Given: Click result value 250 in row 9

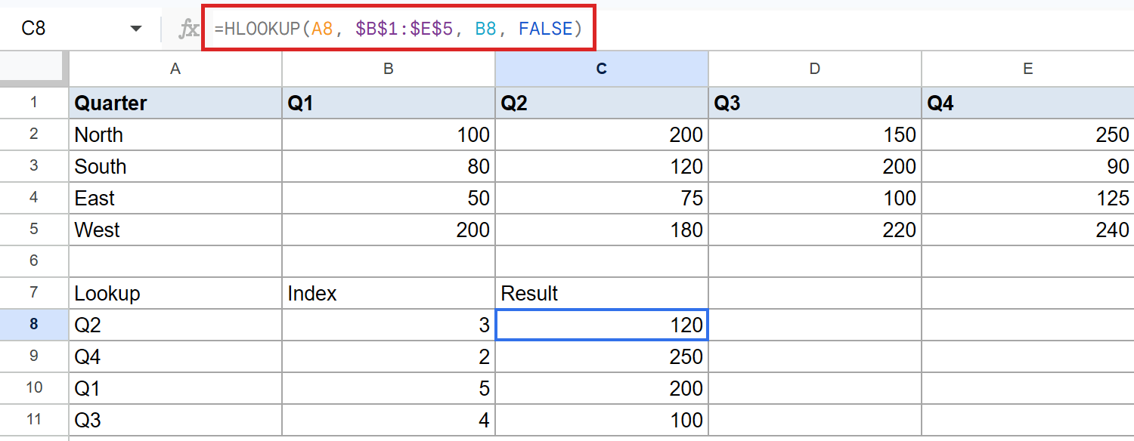Looking at the screenshot, I should tap(602, 356).
